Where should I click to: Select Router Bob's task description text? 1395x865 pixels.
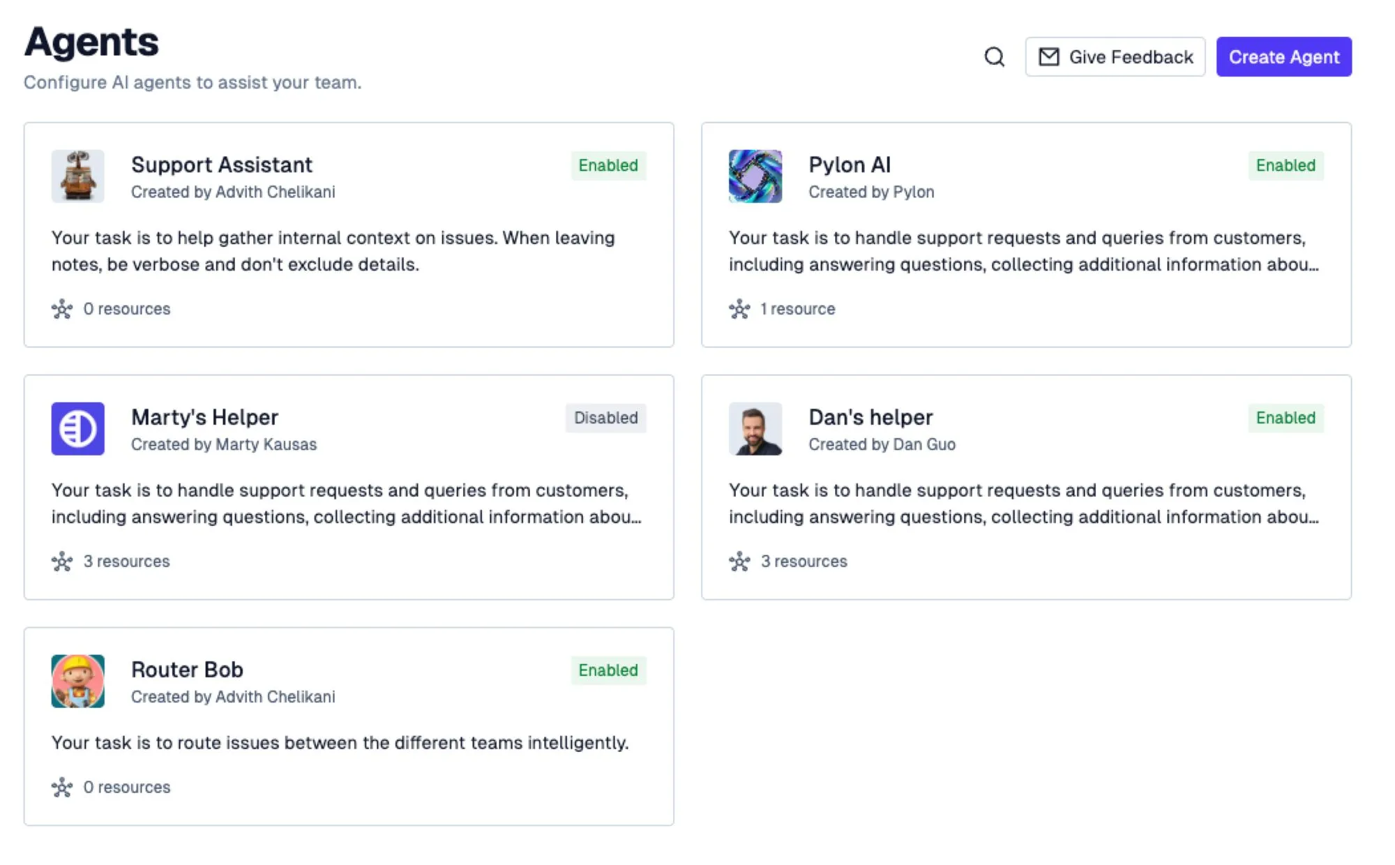click(340, 743)
